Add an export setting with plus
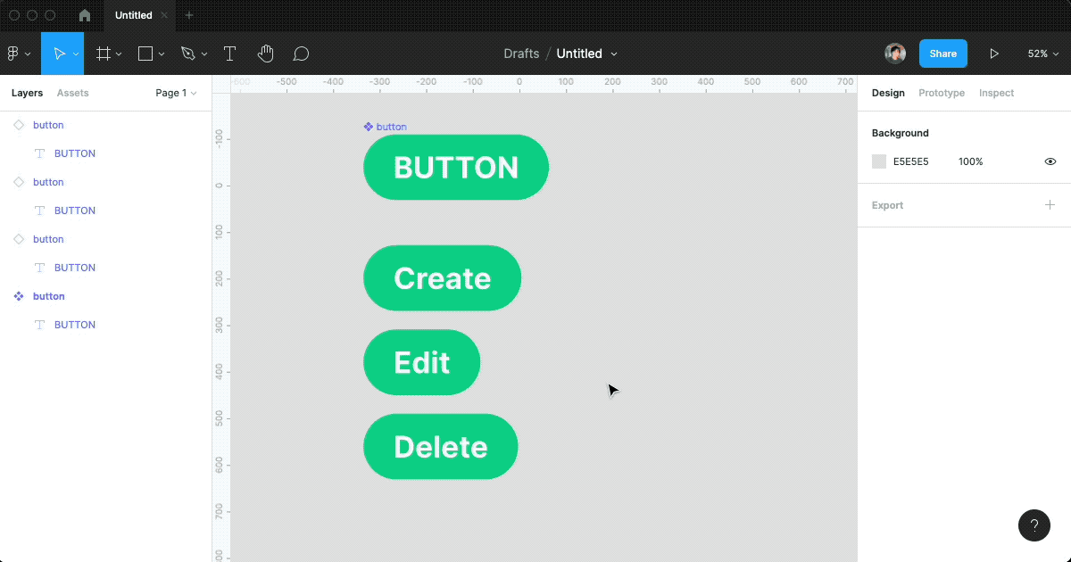The width and height of the screenshot is (1071, 562). coord(1050,205)
